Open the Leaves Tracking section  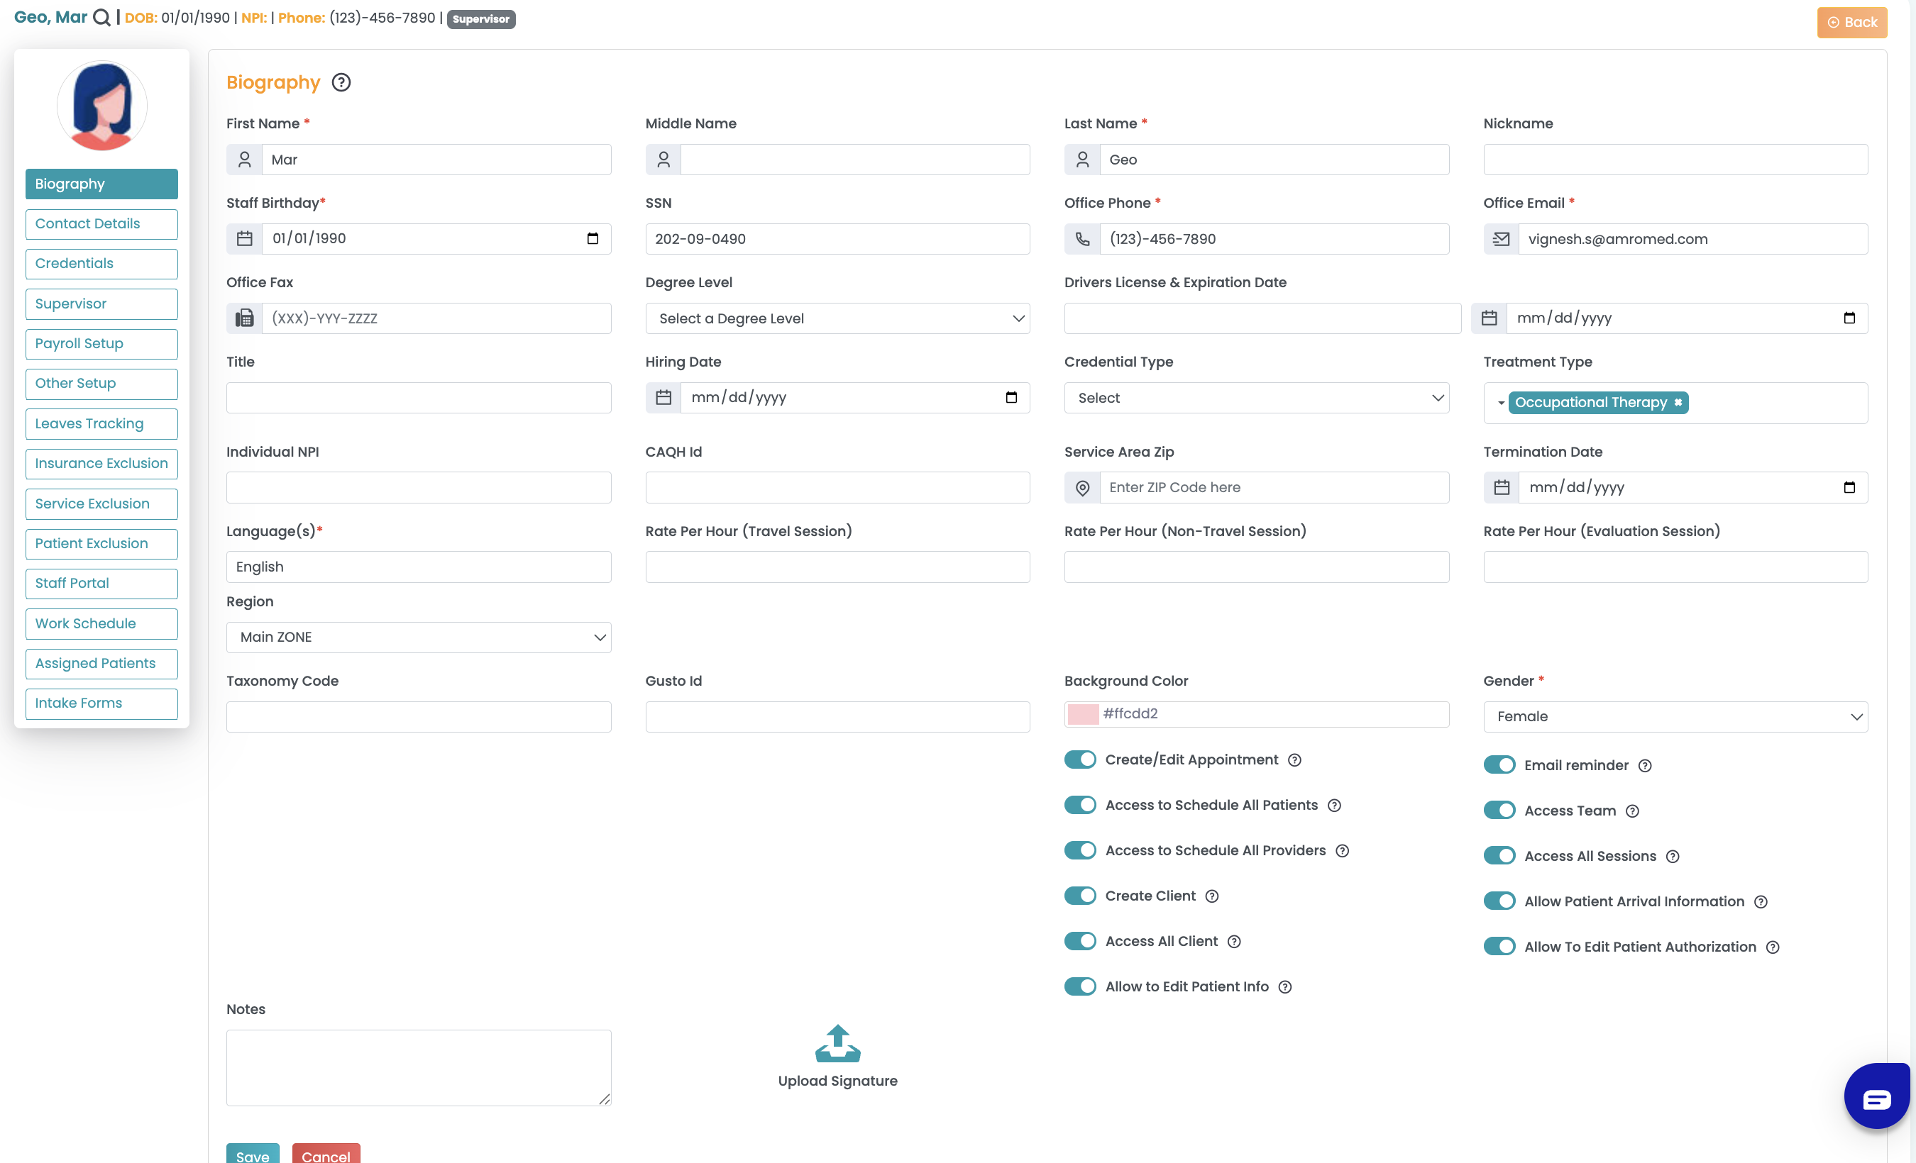[x=101, y=424]
